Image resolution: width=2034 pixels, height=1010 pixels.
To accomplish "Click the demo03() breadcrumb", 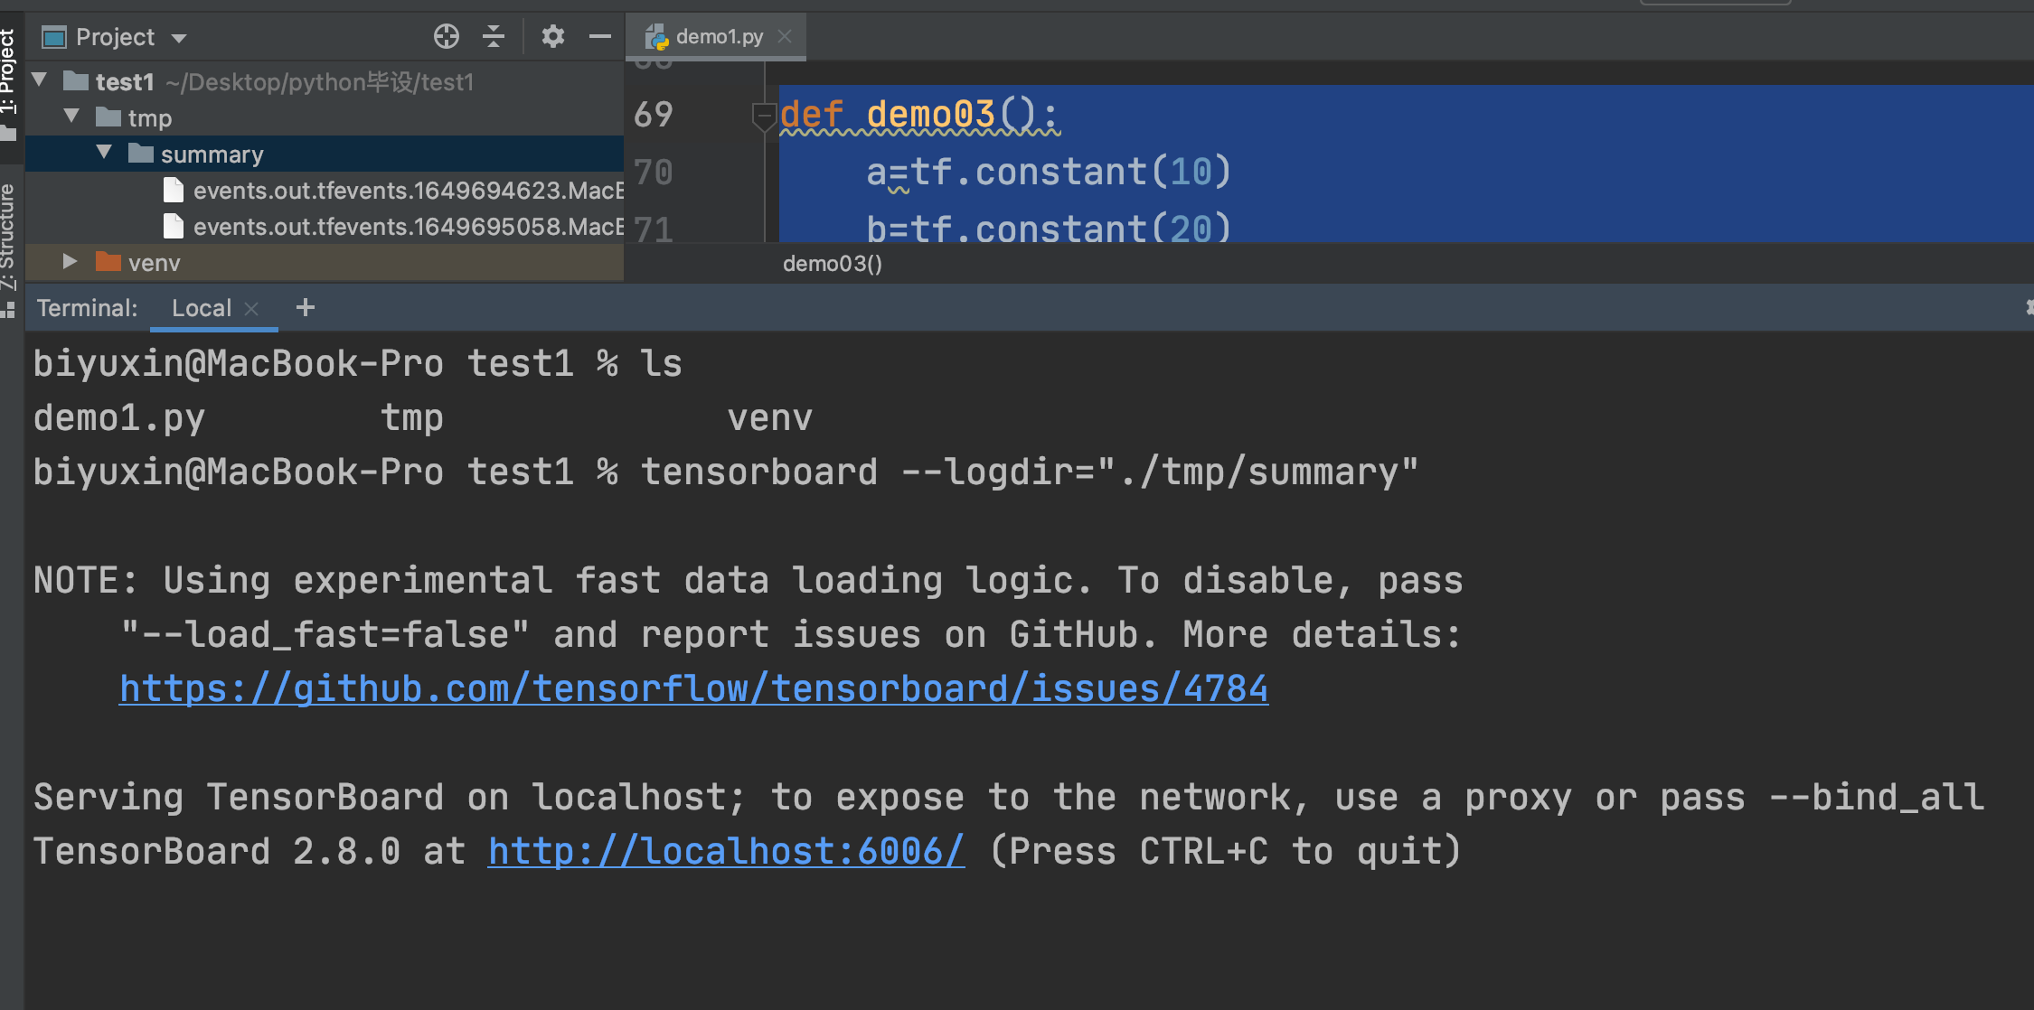I will point(832,264).
